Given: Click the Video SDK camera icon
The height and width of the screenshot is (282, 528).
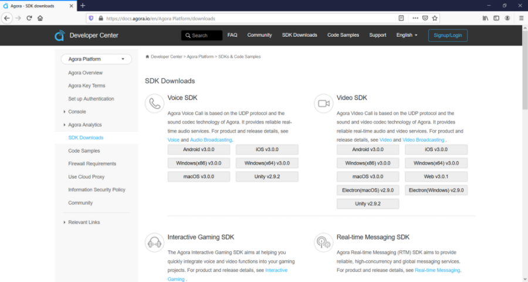Looking at the screenshot, I should 324,104.
